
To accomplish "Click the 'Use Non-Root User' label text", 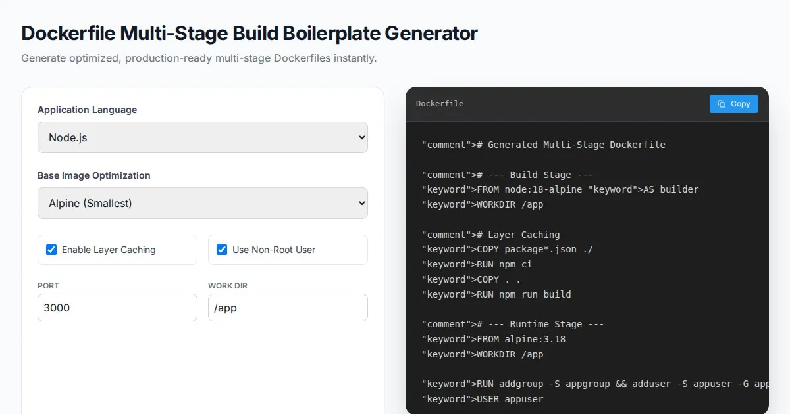I will [274, 250].
